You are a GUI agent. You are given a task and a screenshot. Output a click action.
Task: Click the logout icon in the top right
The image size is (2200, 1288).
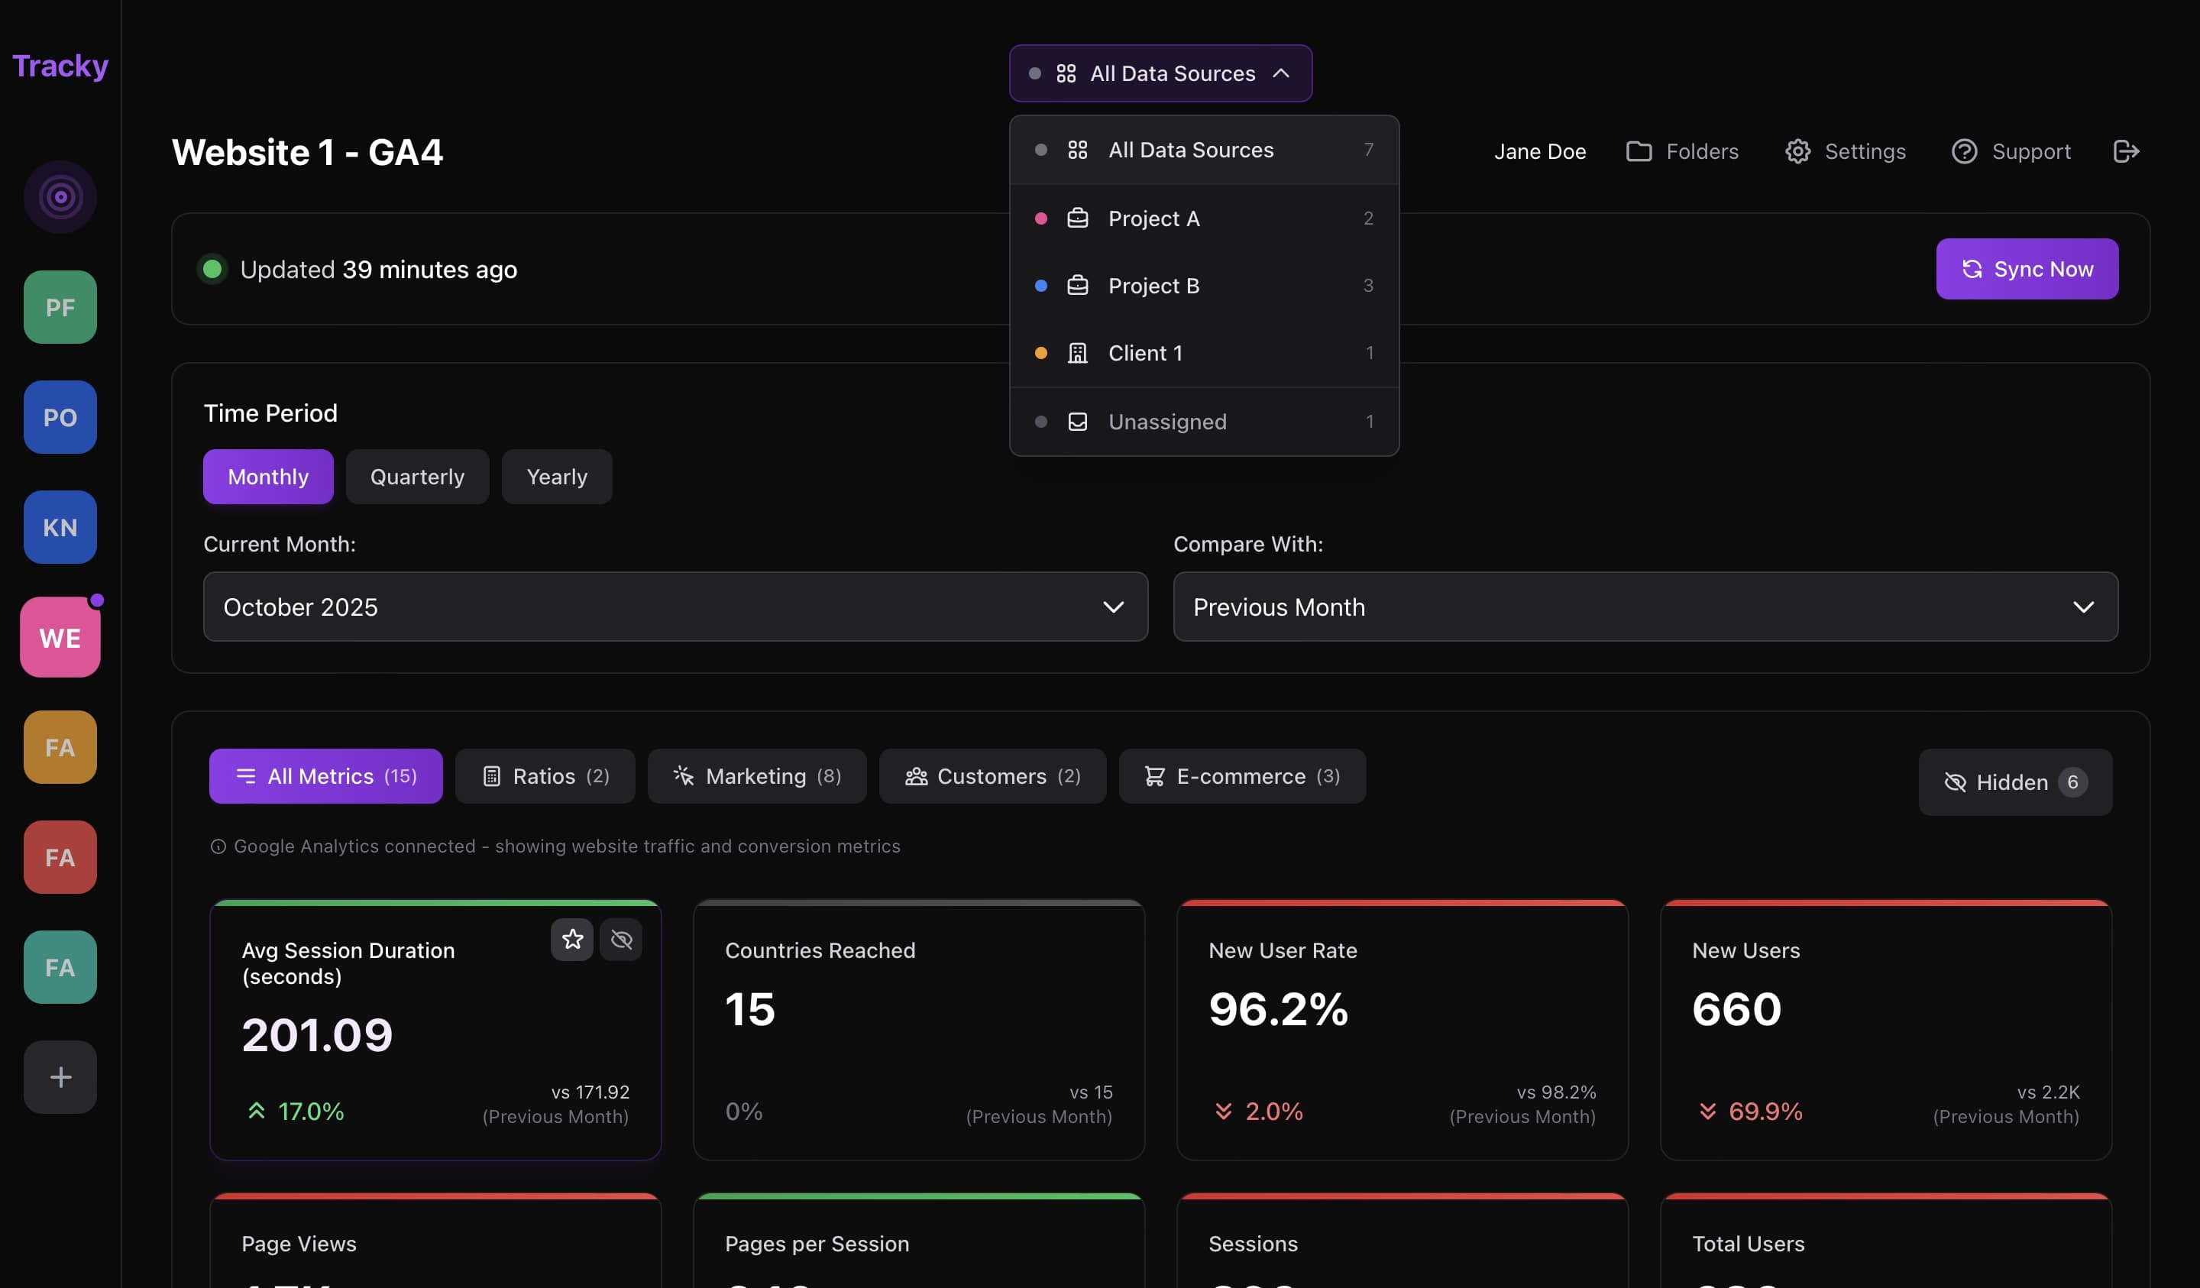tap(2127, 151)
